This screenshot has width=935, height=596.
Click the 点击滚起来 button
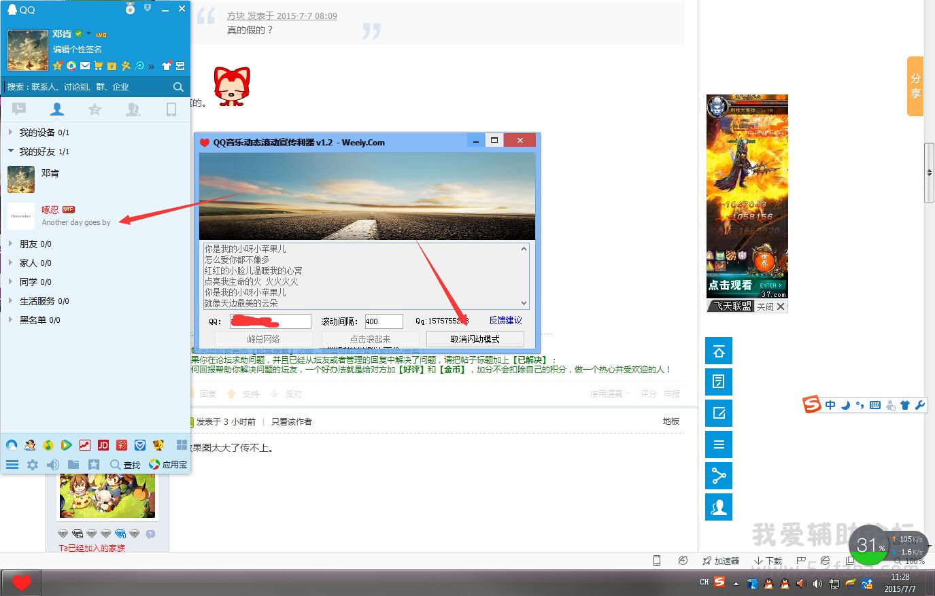pyautogui.click(x=370, y=339)
